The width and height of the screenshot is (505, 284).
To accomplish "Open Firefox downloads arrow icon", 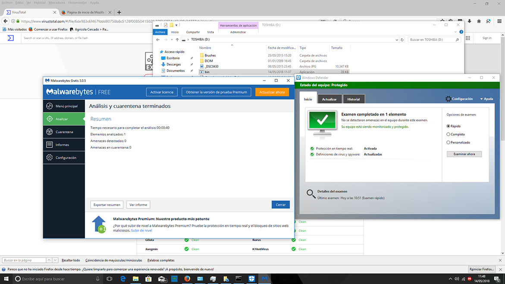I will point(470,21).
